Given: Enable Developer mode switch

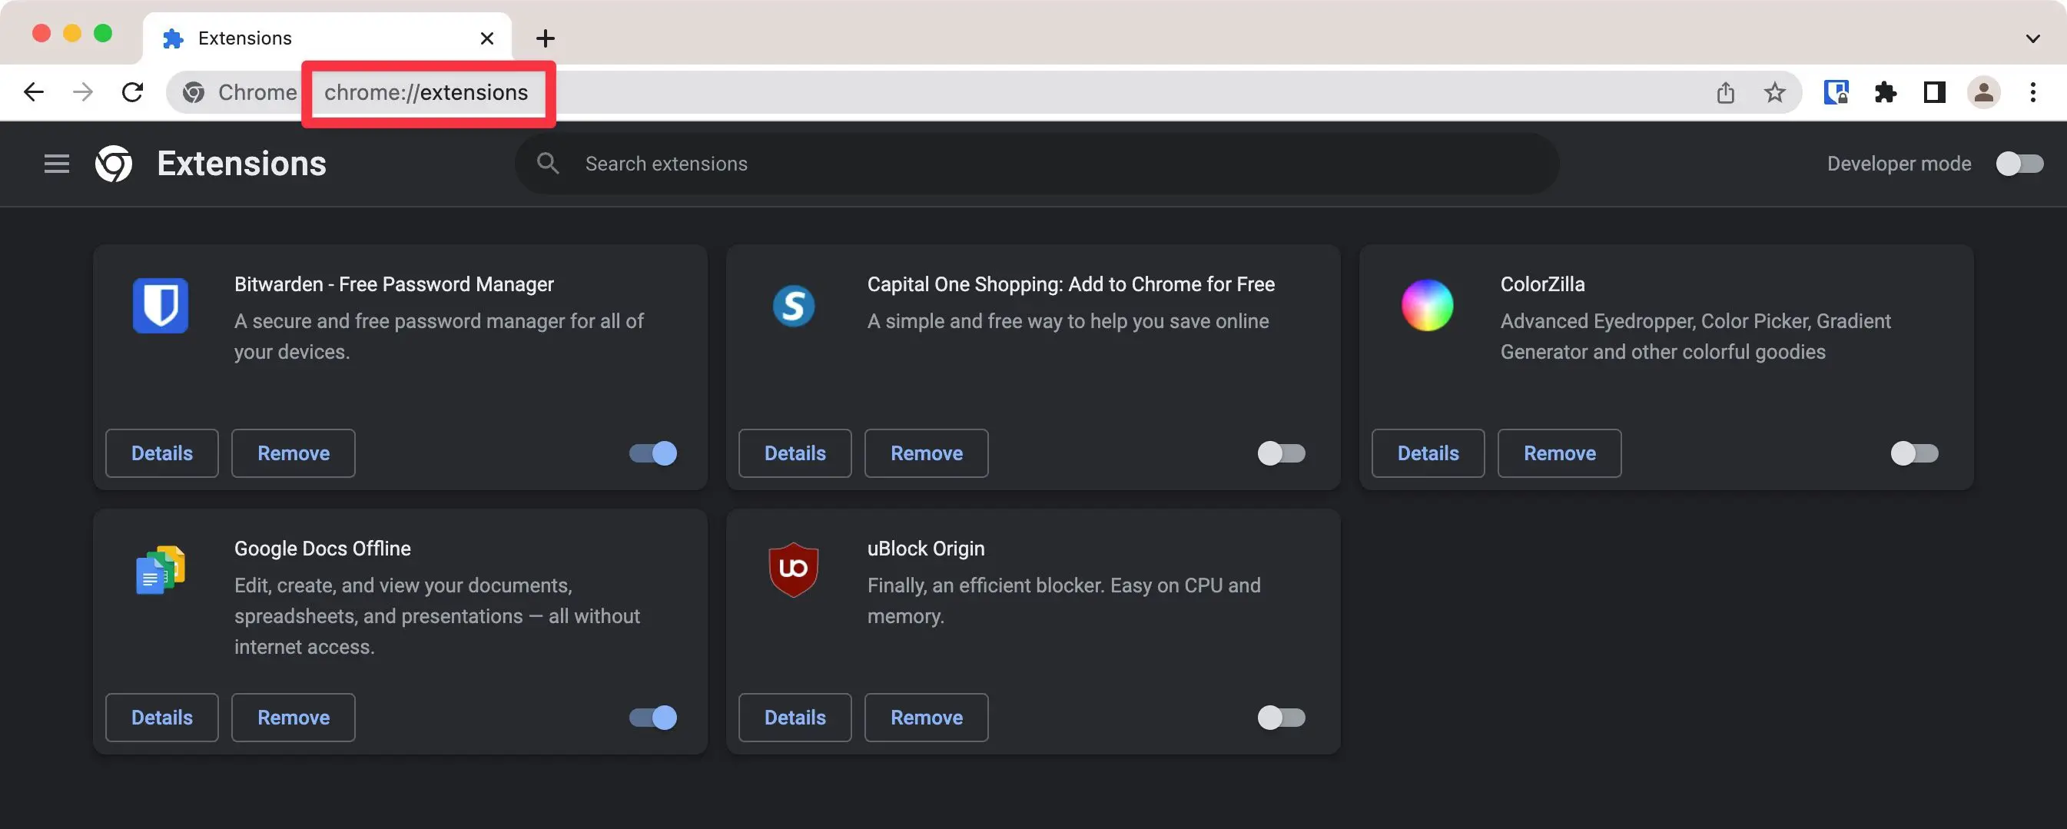Looking at the screenshot, I should 2019,164.
